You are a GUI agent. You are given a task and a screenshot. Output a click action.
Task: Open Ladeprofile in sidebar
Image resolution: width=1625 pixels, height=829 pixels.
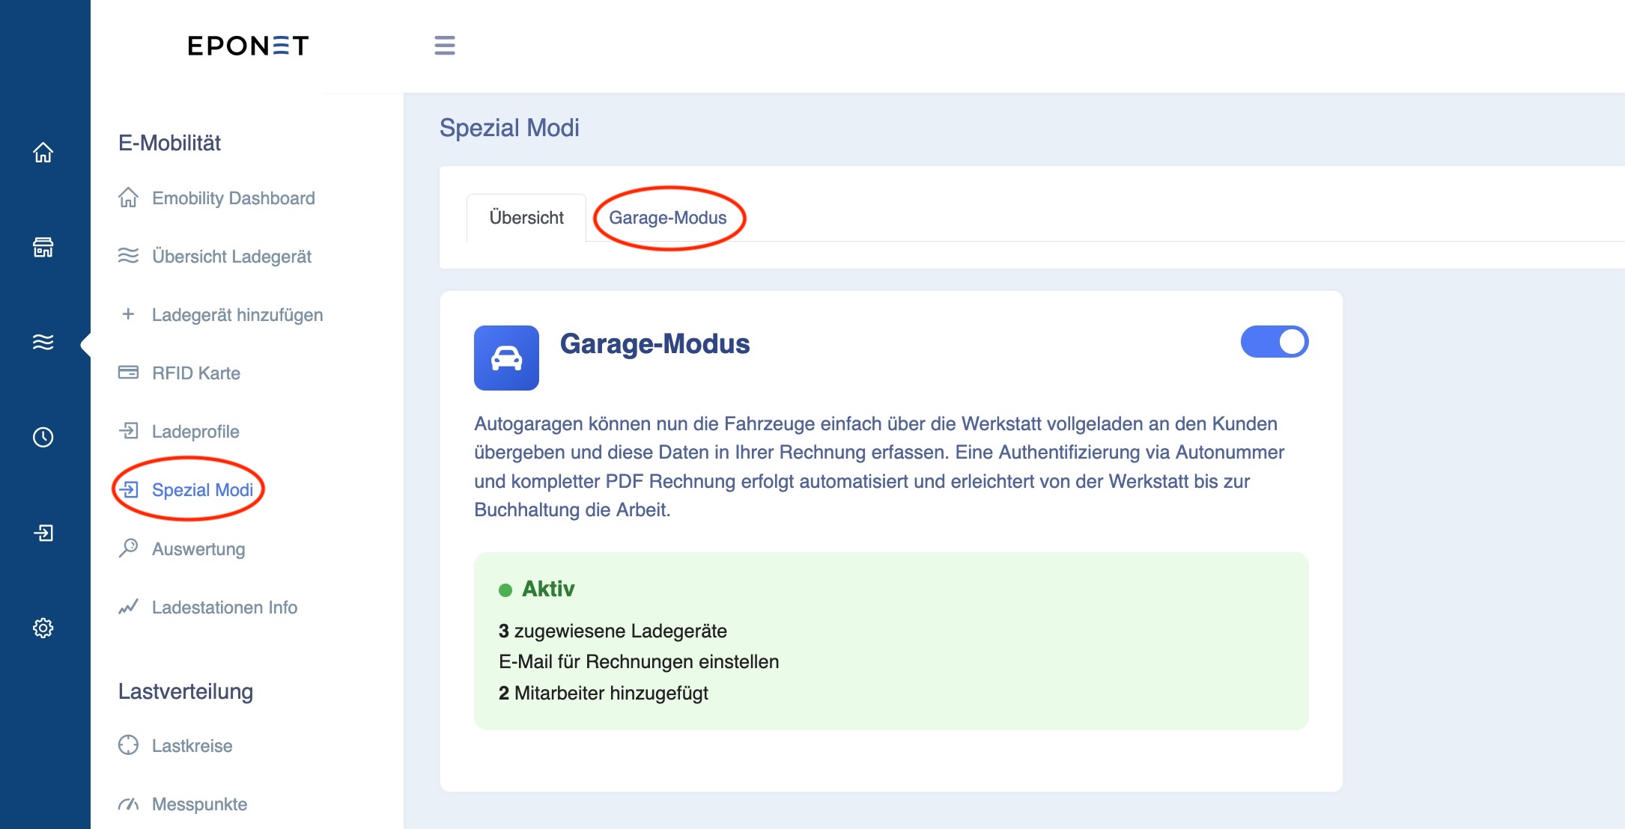point(195,432)
